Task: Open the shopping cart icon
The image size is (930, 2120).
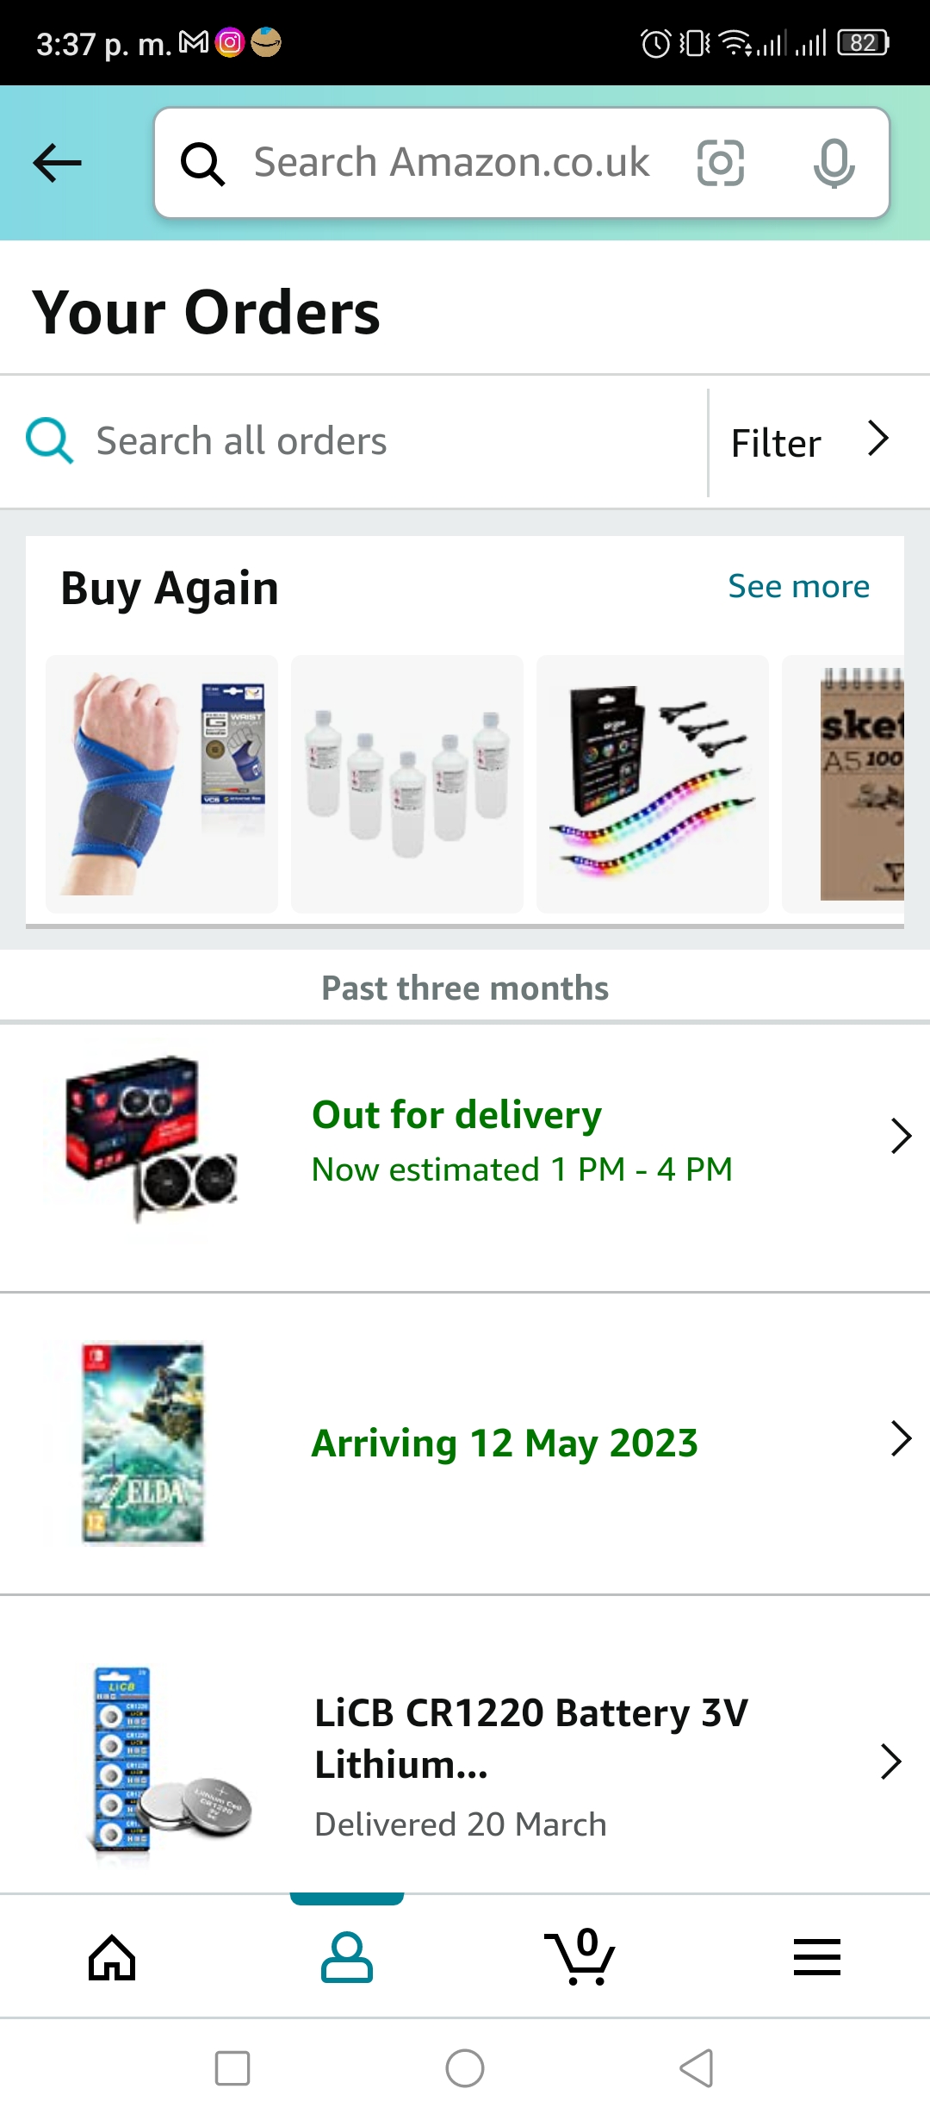Action: [x=580, y=1955]
